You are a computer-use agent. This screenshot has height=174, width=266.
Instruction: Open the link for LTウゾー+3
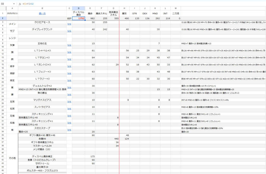[69, 80]
